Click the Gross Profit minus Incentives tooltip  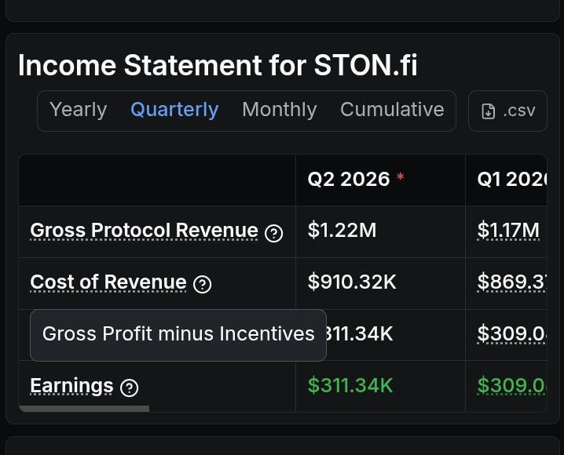[x=178, y=335]
